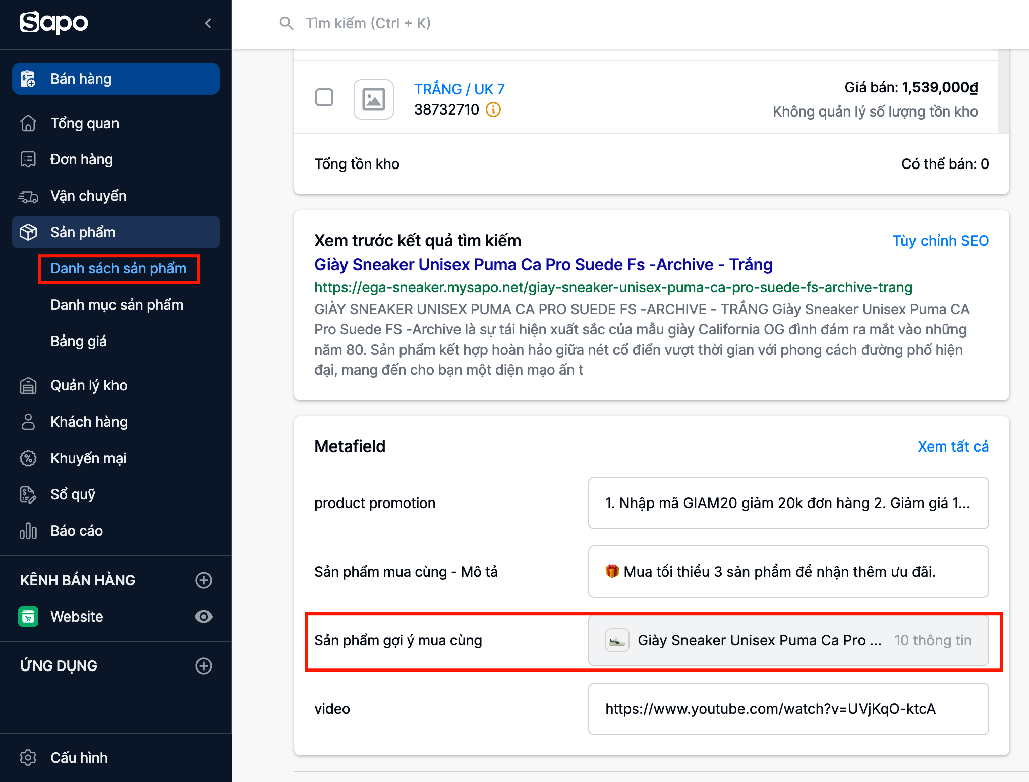Click the Sapo logo
1029x782 pixels.
tap(54, 23)
